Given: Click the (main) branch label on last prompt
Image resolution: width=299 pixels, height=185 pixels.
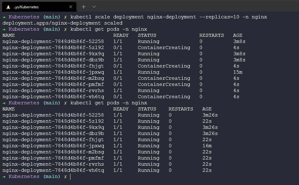Looking at the screenshot, I should 51,176.
